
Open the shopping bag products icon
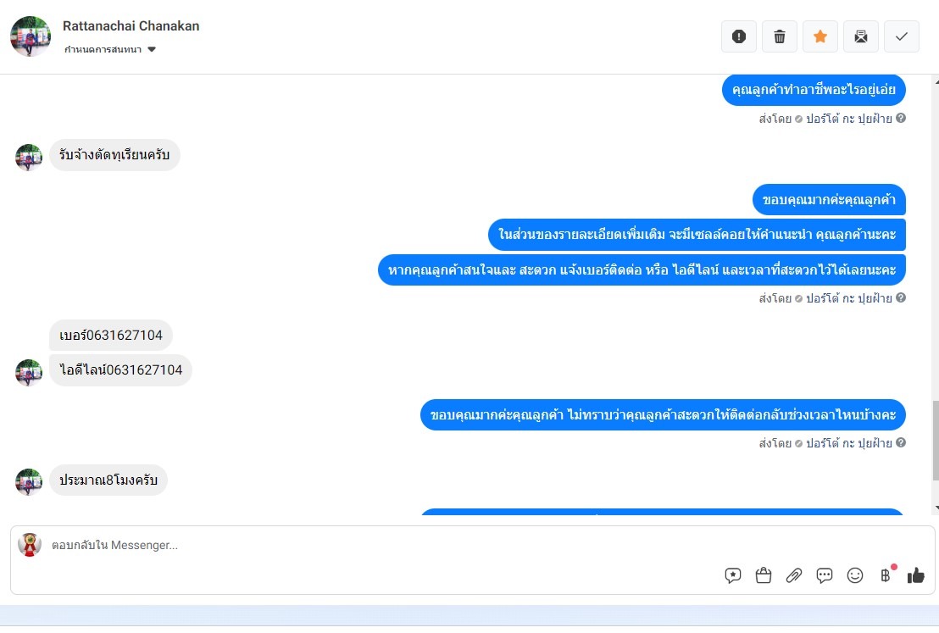(763, 575)
